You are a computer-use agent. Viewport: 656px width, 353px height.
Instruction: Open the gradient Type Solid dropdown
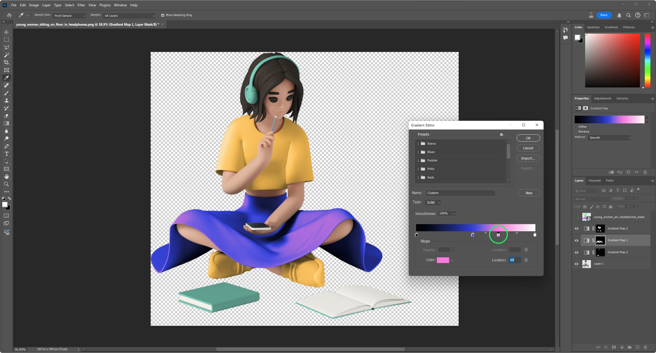(x=433, y=203)
